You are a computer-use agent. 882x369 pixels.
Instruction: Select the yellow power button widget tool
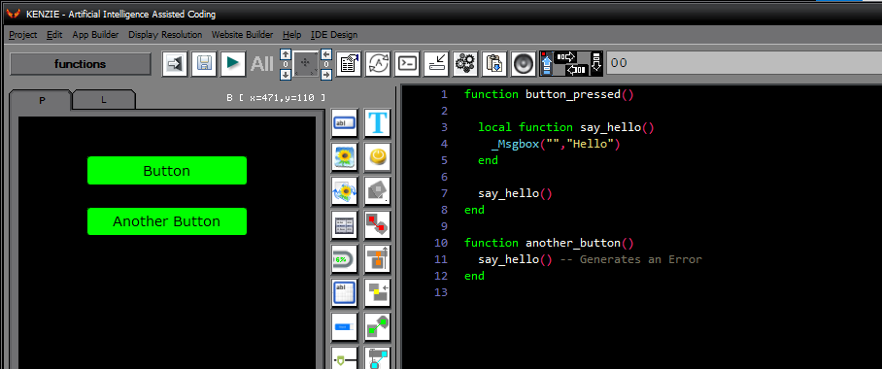pyautogui.click(x=378, y=157)
